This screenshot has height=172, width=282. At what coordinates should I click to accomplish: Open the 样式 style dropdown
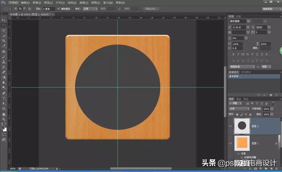(90, 9)
